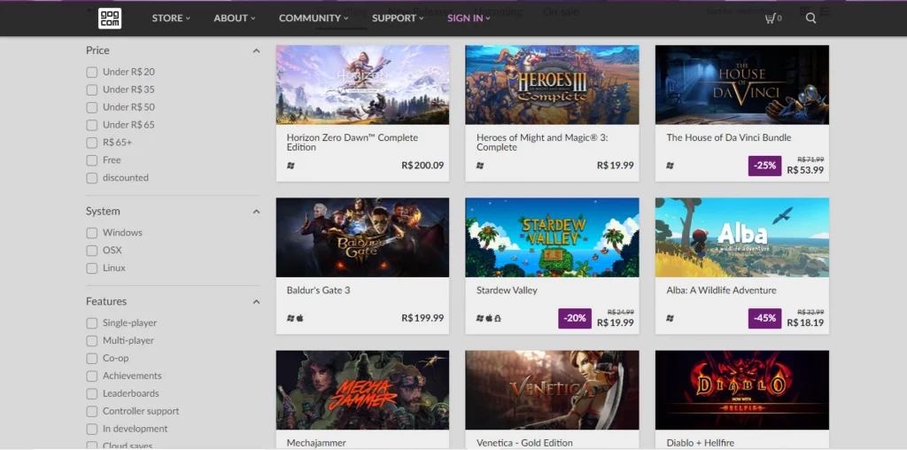Open Heroes of Might and Magic 3: Complete title

click(x=542, y=143)
